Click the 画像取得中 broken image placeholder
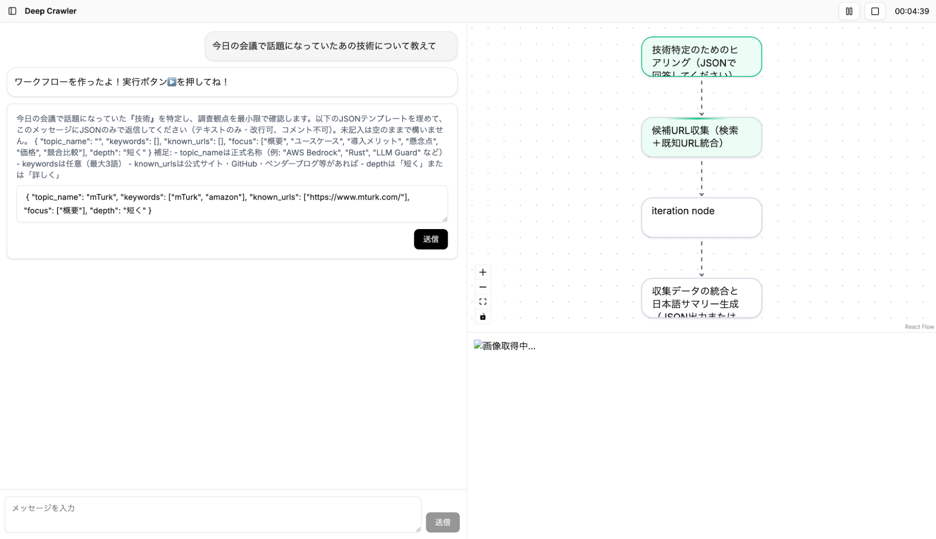 tap(504, 346)
